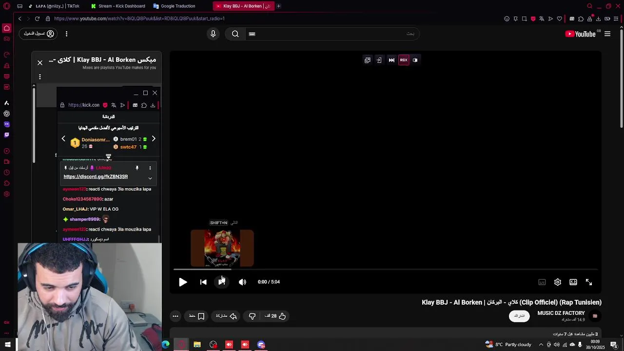Collapse leaderboard via handle below it

[108, 156]
